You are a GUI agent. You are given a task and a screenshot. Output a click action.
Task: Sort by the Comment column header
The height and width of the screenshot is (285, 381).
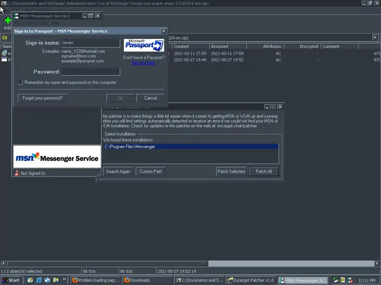coord(339,46)
